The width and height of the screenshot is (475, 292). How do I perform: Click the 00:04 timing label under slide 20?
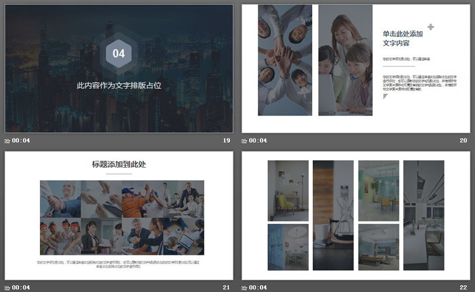258,141
